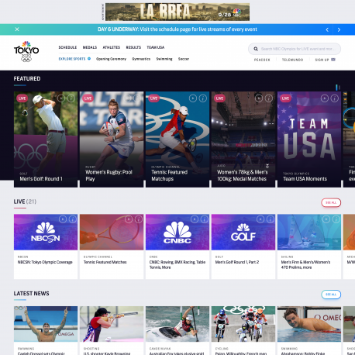The image size is (355, 355).
Task: Open the Telemundo link
Action: 292,60
